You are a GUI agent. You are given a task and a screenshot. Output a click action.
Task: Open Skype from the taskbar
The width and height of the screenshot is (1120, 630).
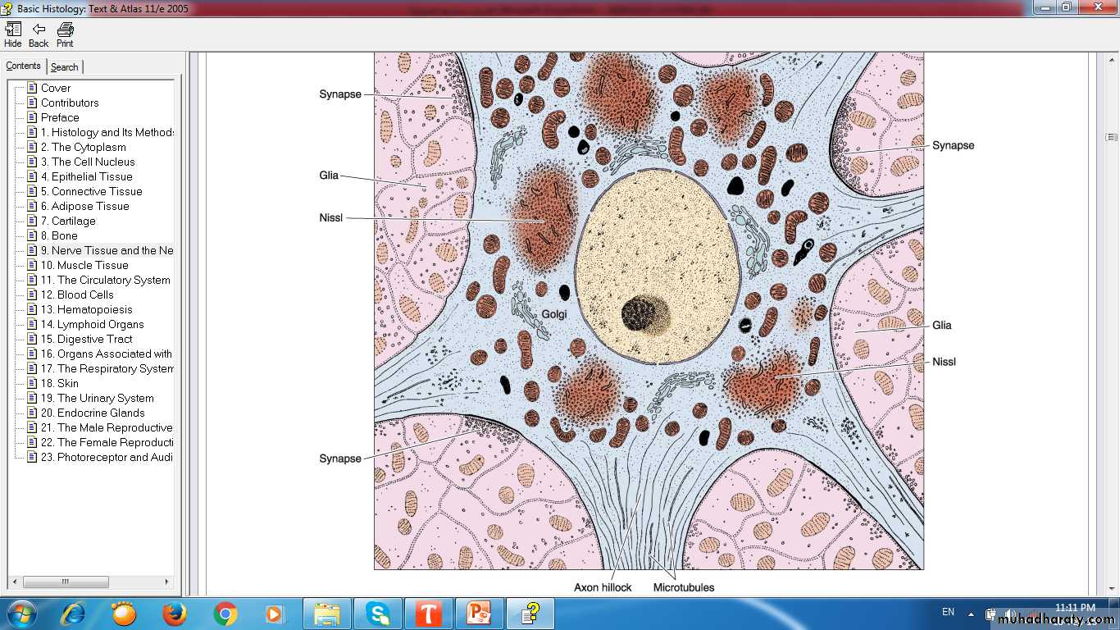pyautogui.click(x=377, y=613)
